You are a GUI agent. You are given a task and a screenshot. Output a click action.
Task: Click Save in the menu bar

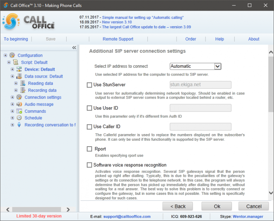point(51,39)
